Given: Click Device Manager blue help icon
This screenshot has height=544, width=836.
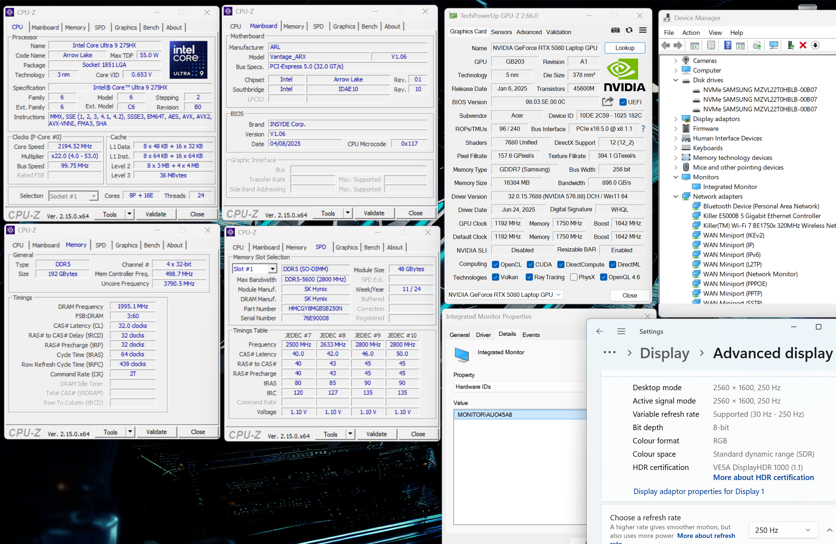Looking at the screenshot, I should [728, 45].
